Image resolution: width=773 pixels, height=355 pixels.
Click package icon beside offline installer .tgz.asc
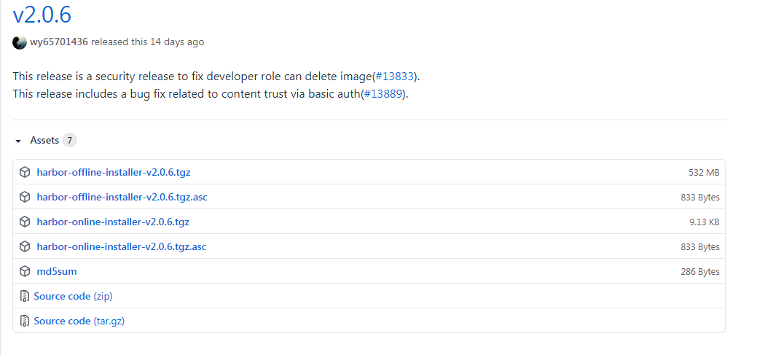point(25,197)
